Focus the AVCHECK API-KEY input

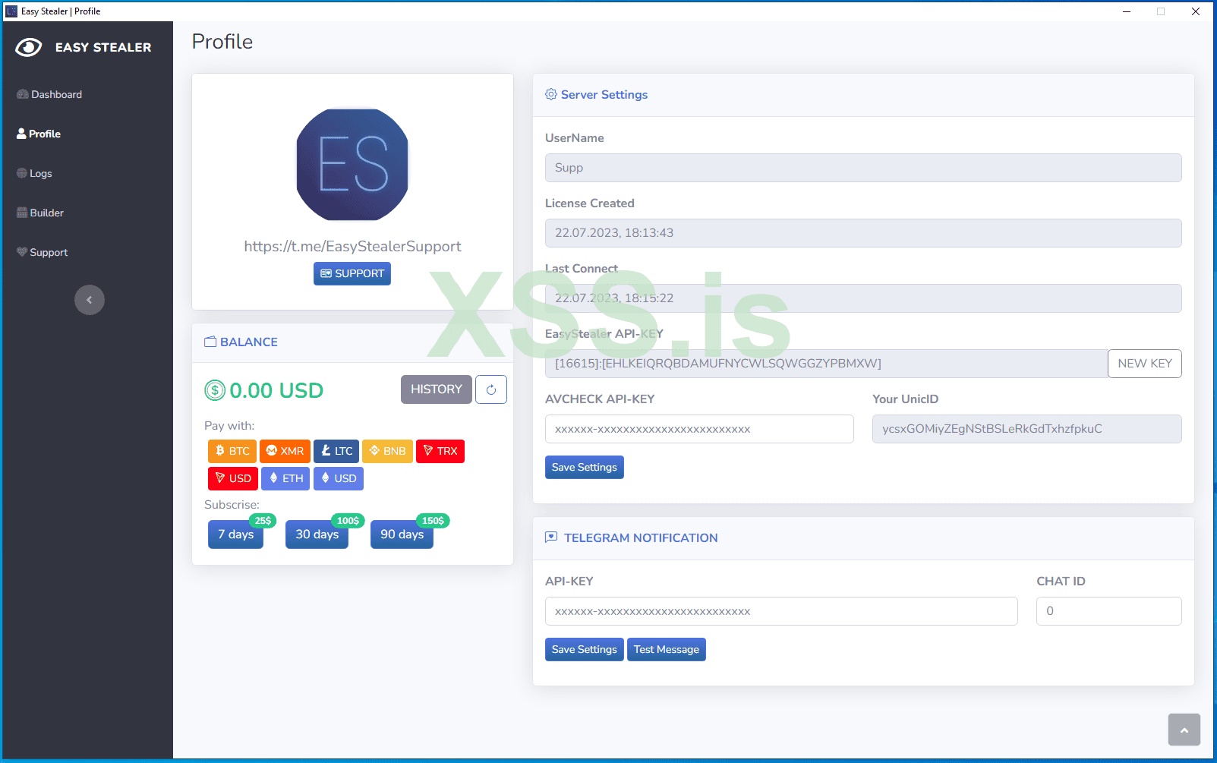coord(699,429)
